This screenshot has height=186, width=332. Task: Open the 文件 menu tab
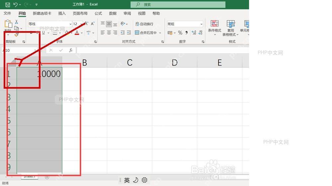[x=7, y=13]
